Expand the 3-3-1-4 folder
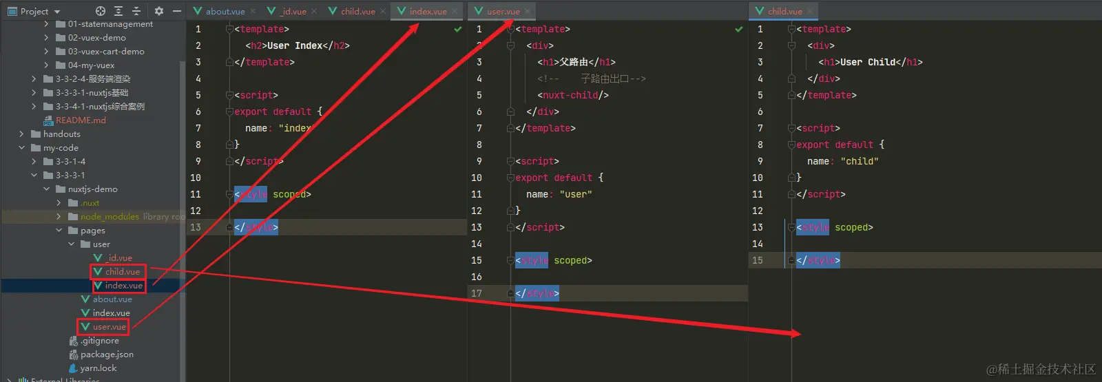 [34, 162]
